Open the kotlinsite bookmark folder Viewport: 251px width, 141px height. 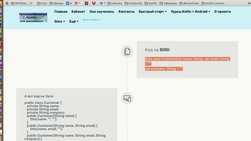coord(133,3)
